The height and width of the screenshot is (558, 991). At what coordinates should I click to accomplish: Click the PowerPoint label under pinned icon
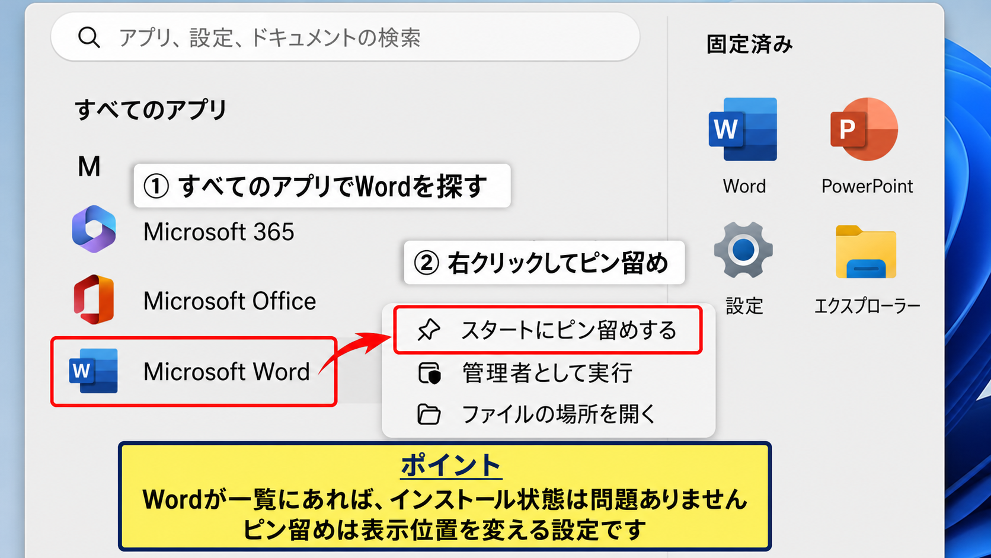867,186
